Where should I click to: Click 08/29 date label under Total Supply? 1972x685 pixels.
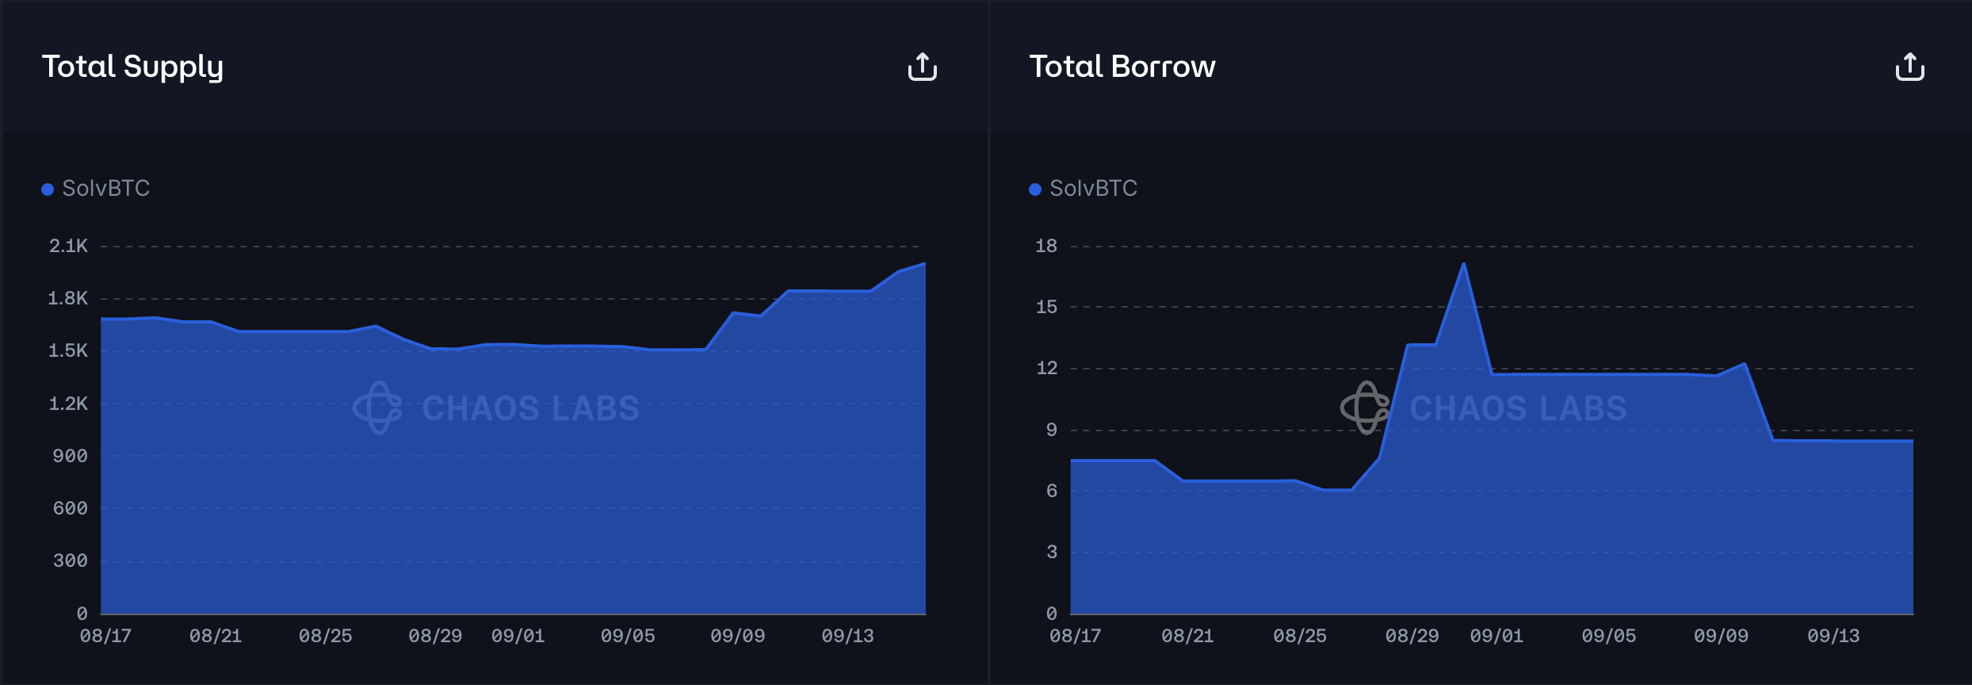pyautogui.click(x=434, y=636)
